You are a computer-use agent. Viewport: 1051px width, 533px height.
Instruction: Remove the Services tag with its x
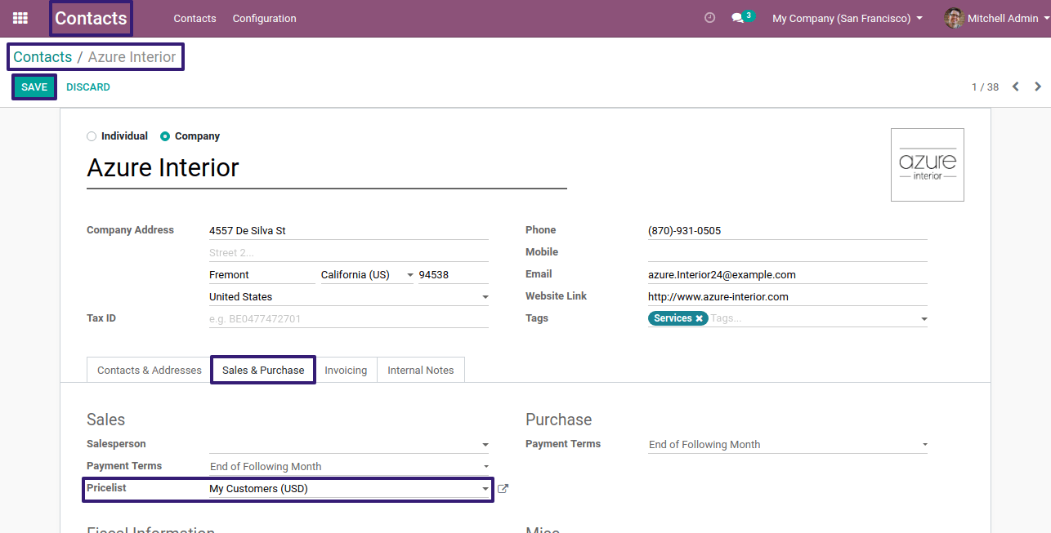[x=700, y=318]
